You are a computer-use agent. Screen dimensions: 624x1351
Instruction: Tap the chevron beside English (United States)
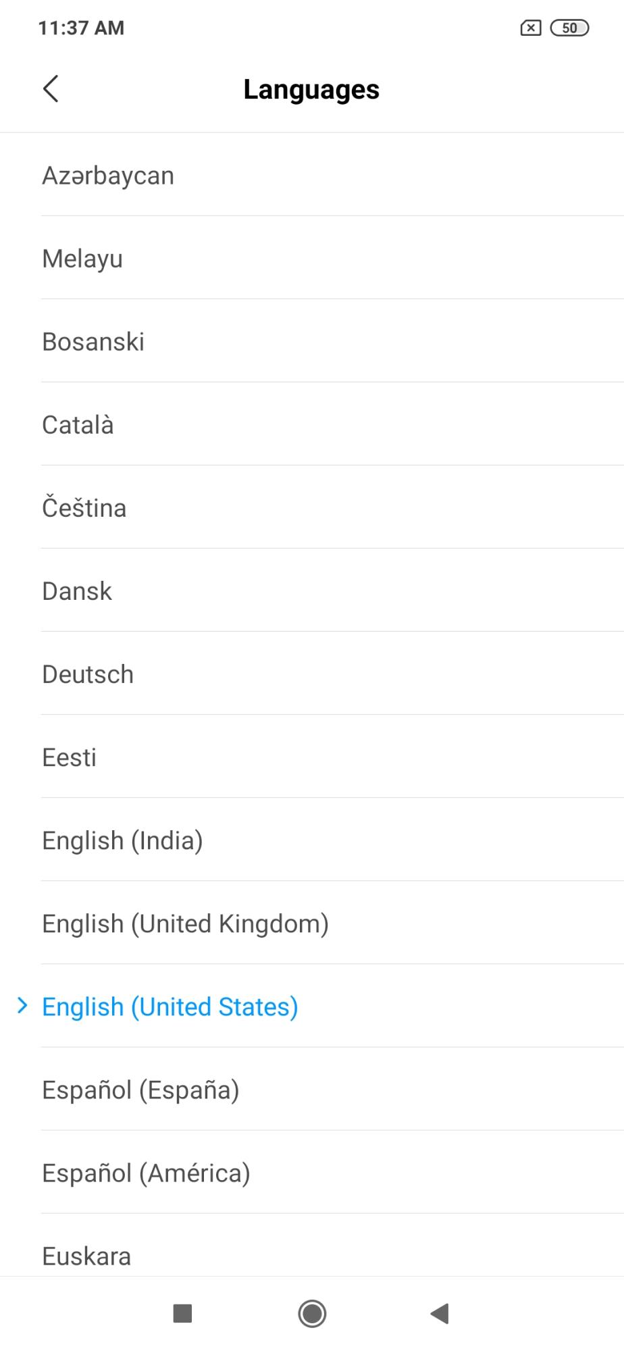pyautogui.click(x=22, y=1006)
